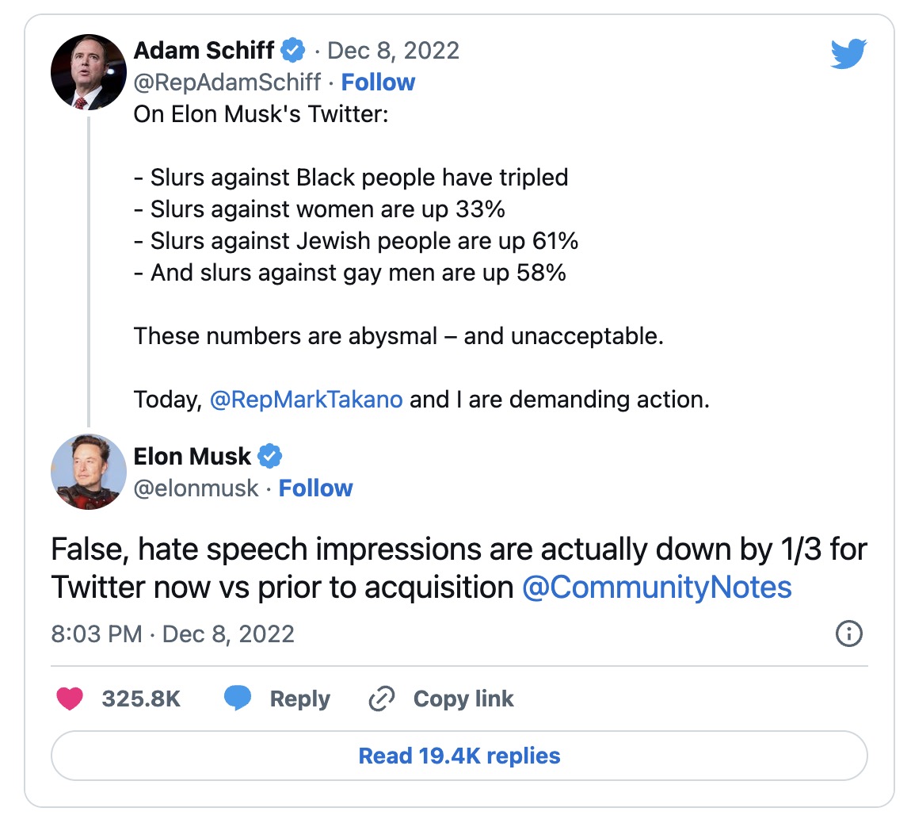The height and width of the screenshot is (823, 911).
Task: Open the @CommunityNotes mention
Action: [657, 588]
